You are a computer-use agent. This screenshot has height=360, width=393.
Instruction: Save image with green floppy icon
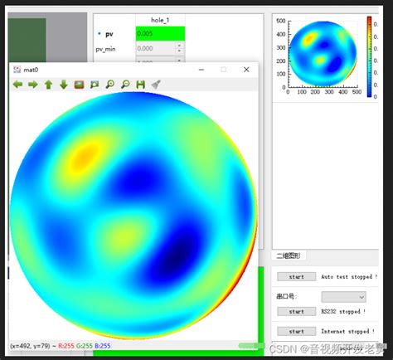coord(141,85)
